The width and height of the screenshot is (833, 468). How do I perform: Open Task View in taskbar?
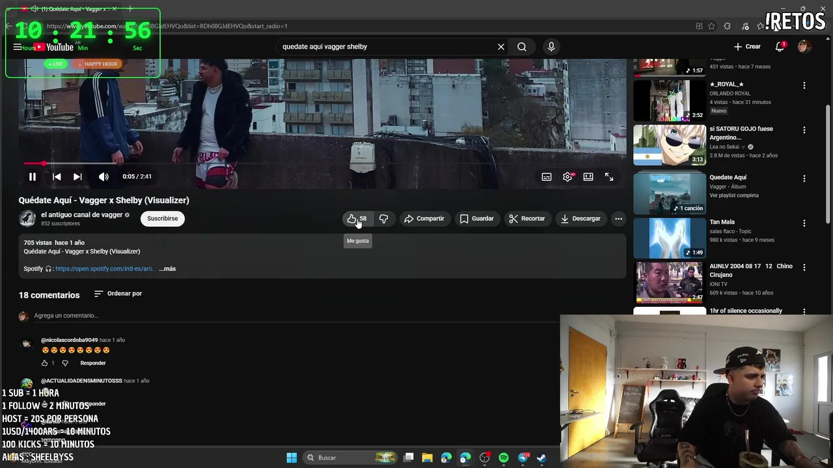409,458
